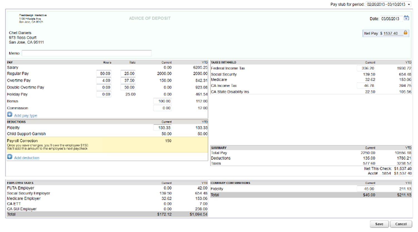The height and width of the screenshot is (232, 418).
Task: Click FUTA Employer row label
Action: tap(21, 188)
